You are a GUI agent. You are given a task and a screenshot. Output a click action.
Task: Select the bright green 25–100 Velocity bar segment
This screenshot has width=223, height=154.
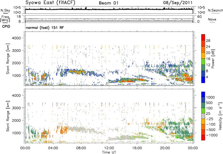pyautogui.click(x=203, y=111)
